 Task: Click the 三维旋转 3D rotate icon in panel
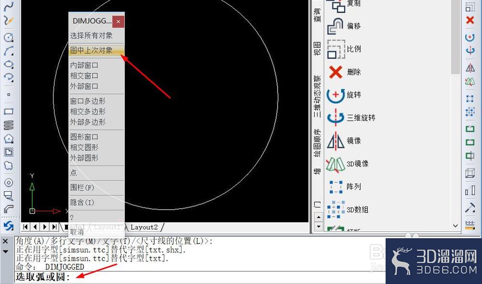[335, 118]
